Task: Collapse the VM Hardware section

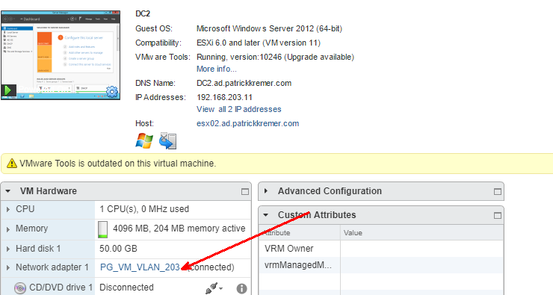Action: pyautogui.click(x=7, y=191)
